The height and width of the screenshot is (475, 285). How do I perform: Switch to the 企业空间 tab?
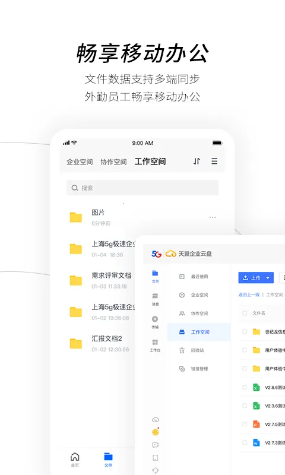pyautogui.click(x=80, y=161)
